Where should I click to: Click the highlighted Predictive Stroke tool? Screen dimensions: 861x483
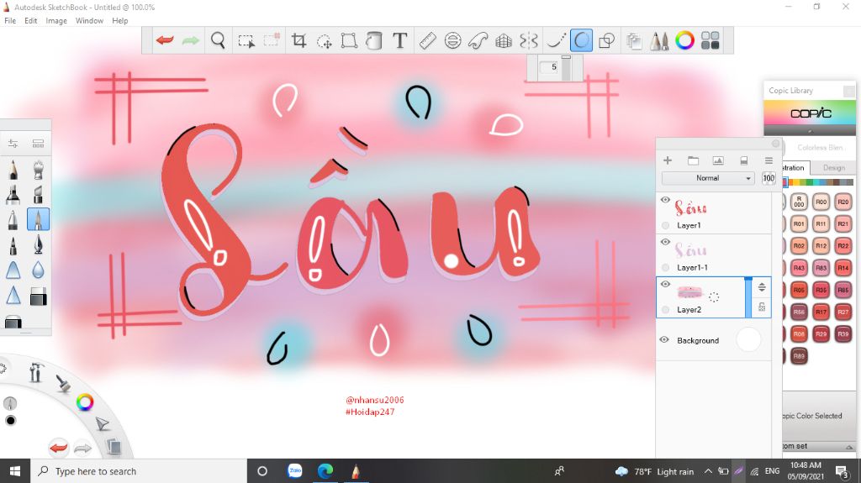582,40
